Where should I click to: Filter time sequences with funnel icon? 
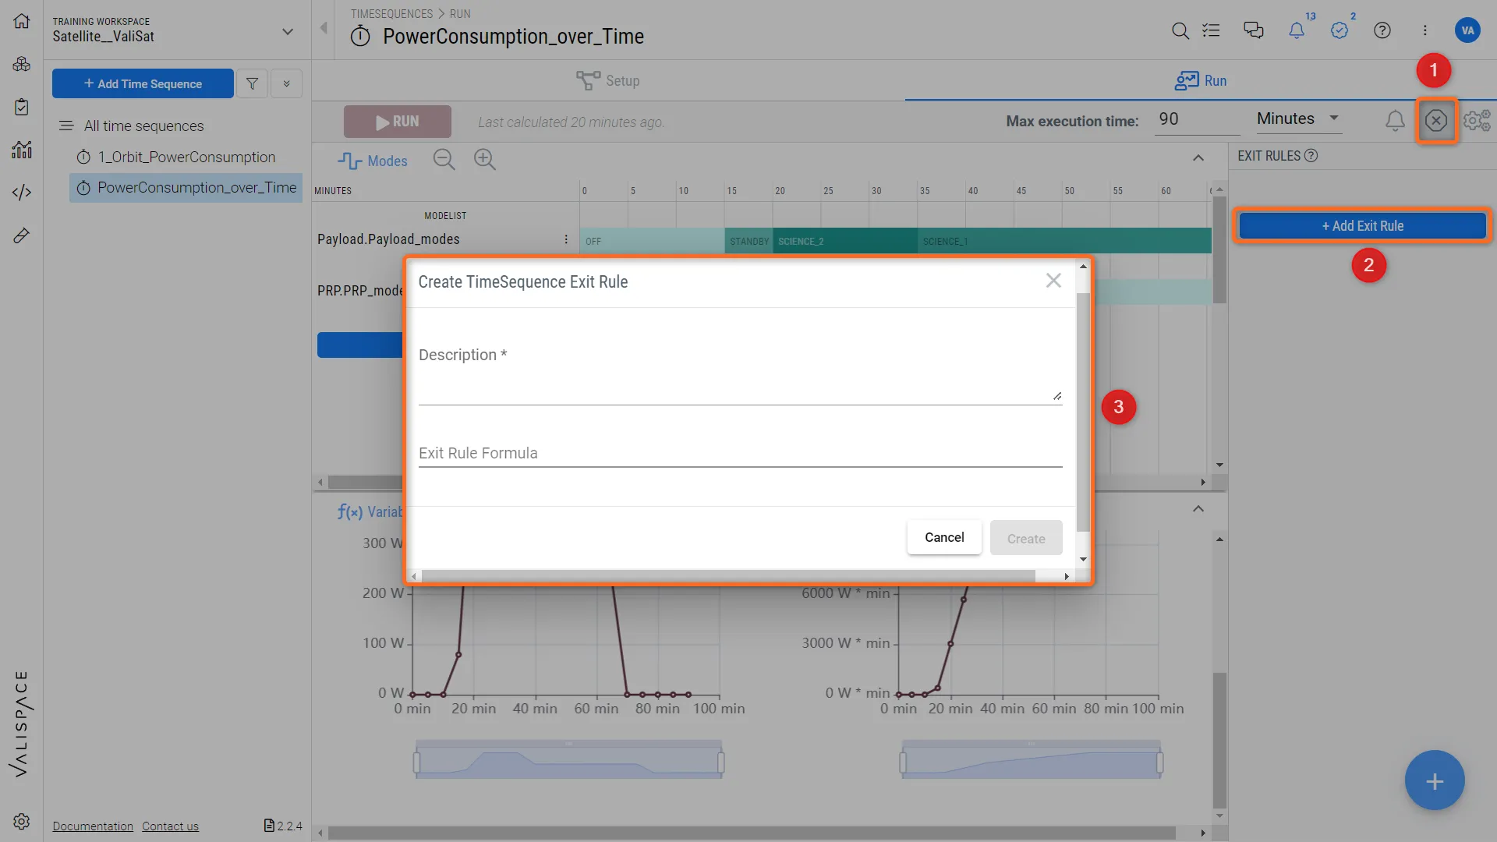(252, 83)
